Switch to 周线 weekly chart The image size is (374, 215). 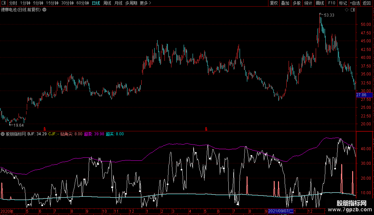point(107,3)
